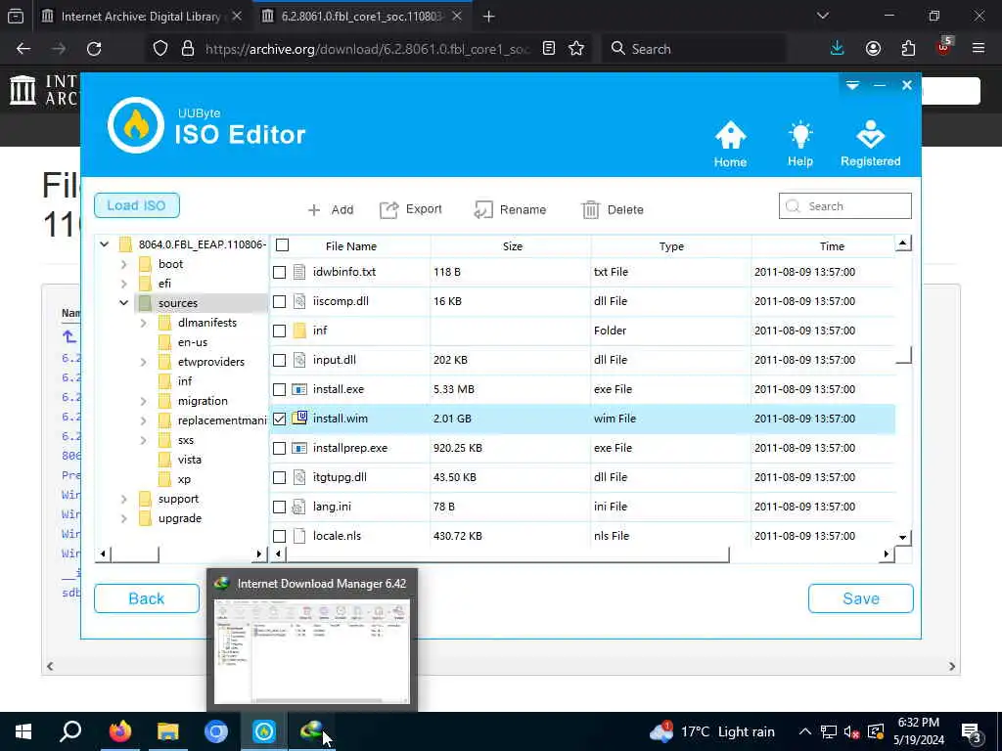Click UUByte ISO Editor taskbar icon
Screen dimensions: 1002x751
(x=264, y=731)
